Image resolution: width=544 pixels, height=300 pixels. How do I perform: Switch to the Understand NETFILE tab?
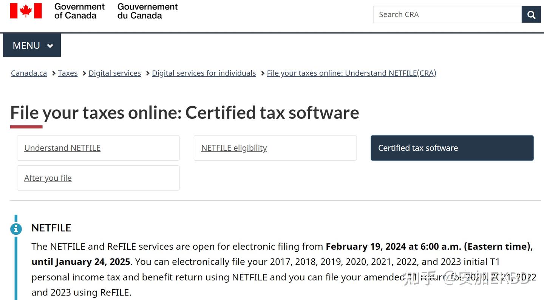[62, 148]
